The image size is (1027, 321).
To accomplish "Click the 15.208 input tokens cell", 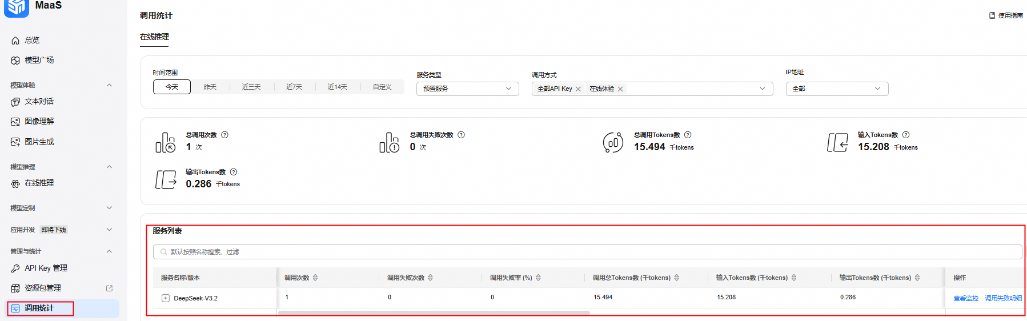I will pos(727,297).
